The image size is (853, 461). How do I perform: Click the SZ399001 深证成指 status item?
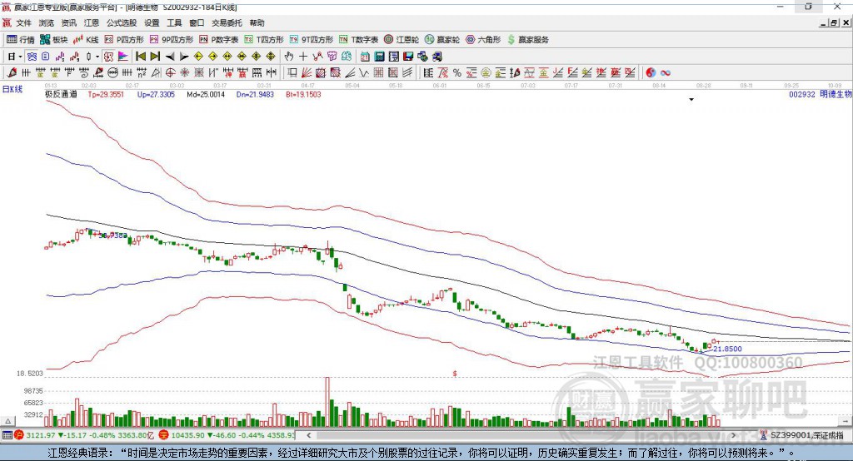click(x=802, y=435)
